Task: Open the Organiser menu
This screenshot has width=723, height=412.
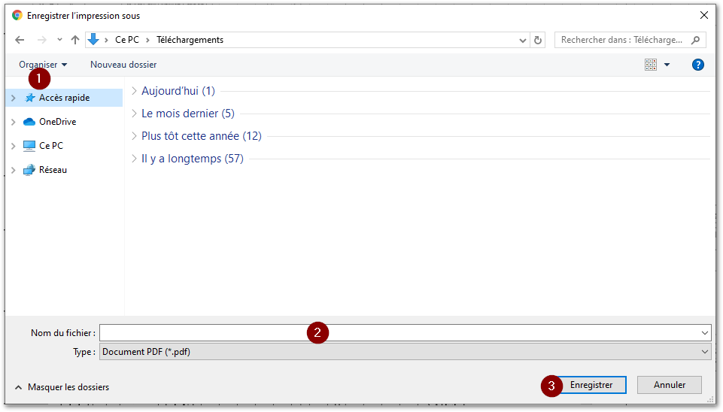Action: coord(43,65)
